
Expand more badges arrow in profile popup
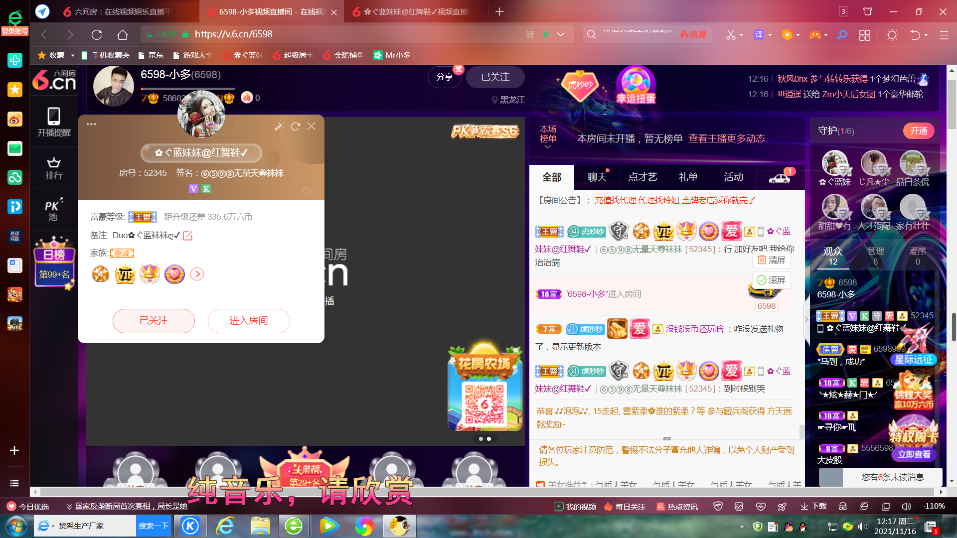tap(197, 274)
